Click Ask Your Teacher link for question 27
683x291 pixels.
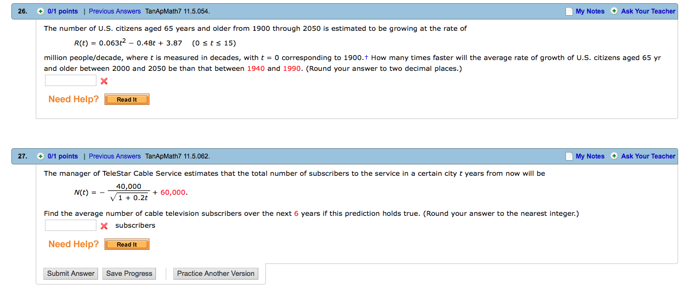point(648,156)
